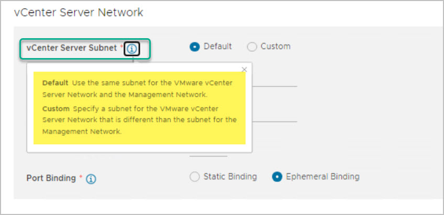Click the bold Default term in tooltip
The height and width of the screenshot is (215, 444).
coord(55,83)
